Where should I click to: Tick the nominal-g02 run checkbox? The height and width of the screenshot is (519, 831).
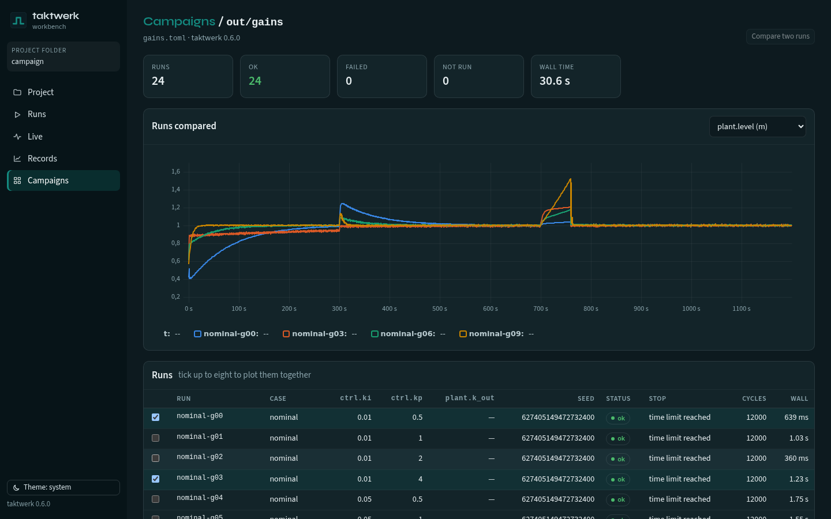155,458
